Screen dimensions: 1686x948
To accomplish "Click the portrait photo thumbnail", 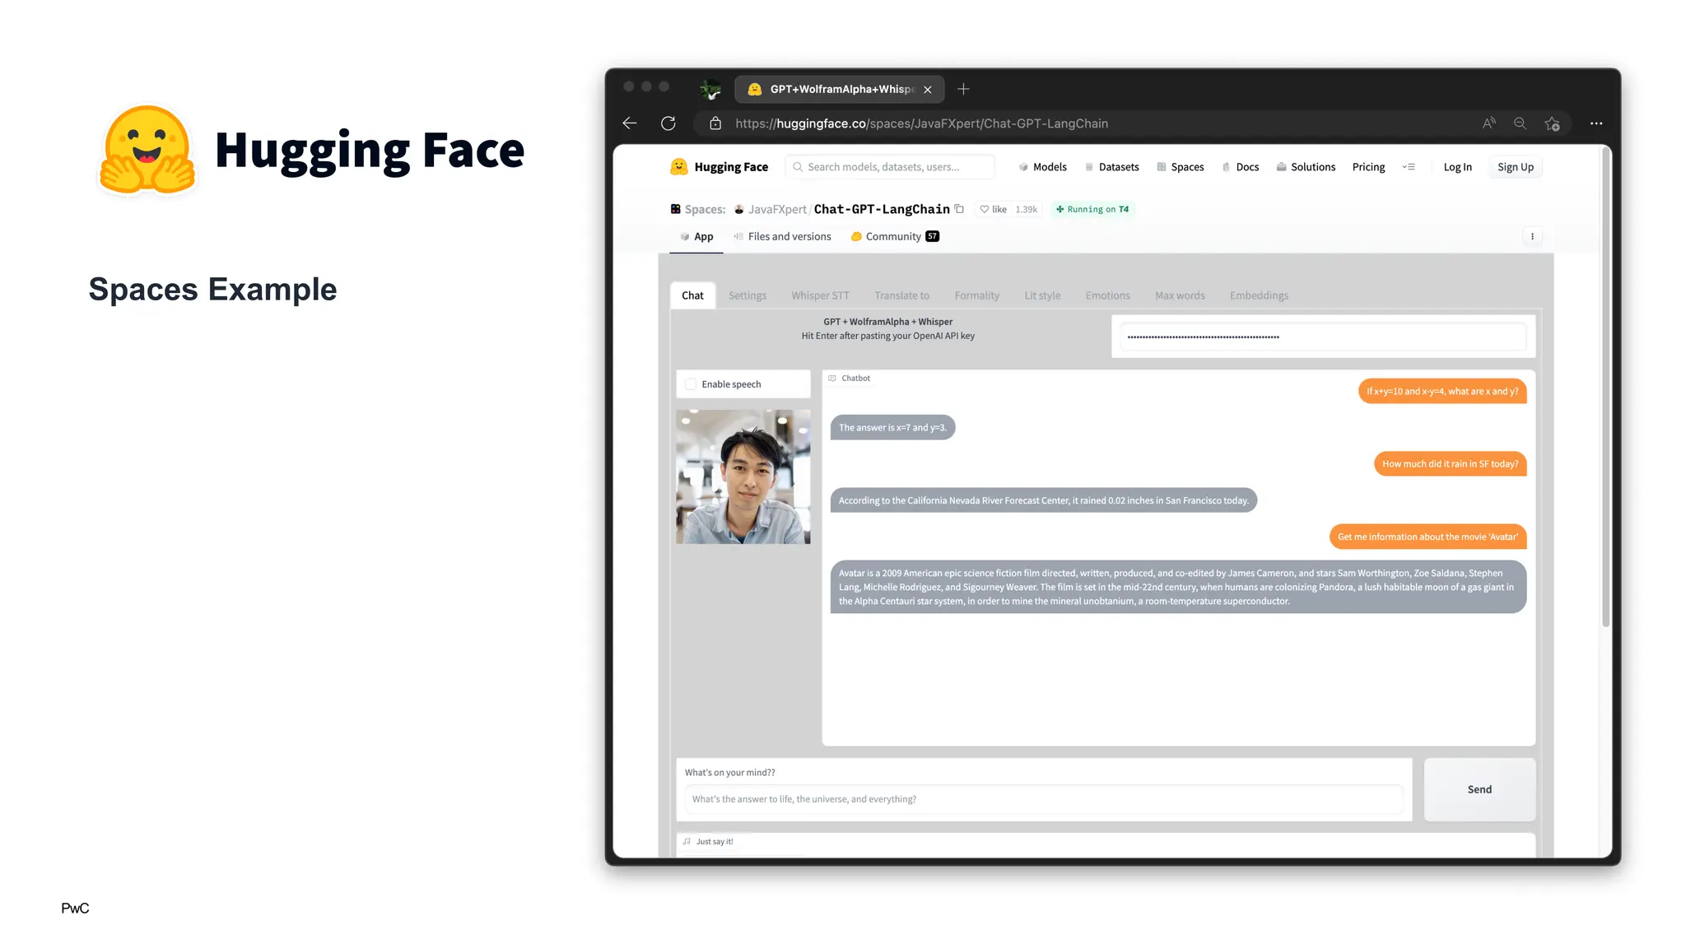I will click(x=743, y=476).
